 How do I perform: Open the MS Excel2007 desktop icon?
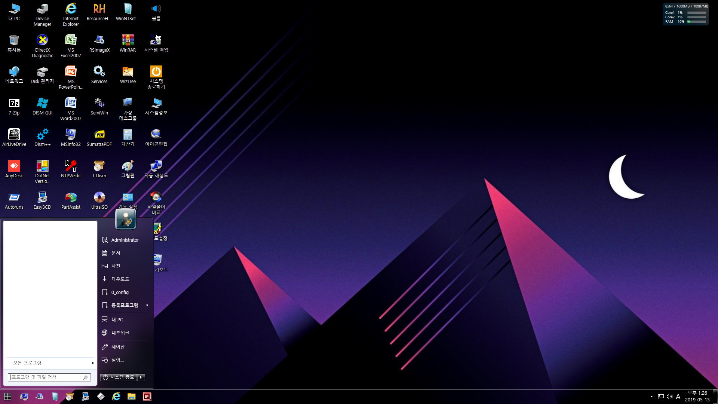[x=71, y=46]
